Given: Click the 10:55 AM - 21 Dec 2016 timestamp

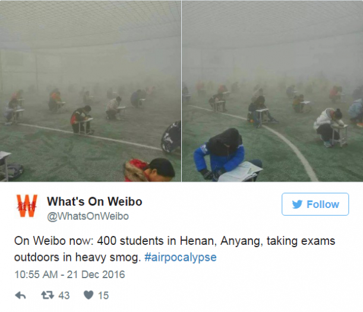Looking at the screenshot, I should tap(70, 275).
